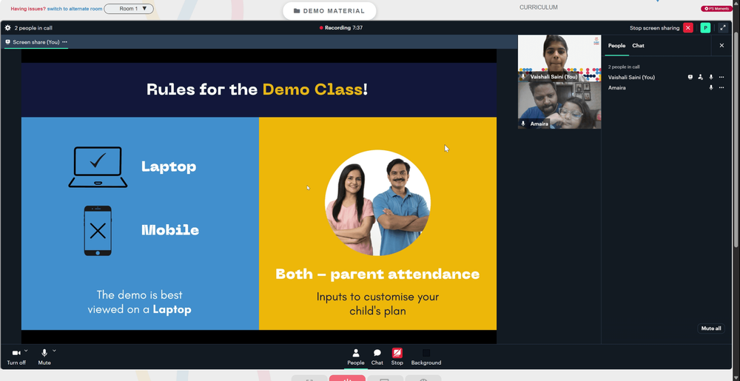Switch to the Chat tab
Screen dimensions: 740x381
point(638,46)
